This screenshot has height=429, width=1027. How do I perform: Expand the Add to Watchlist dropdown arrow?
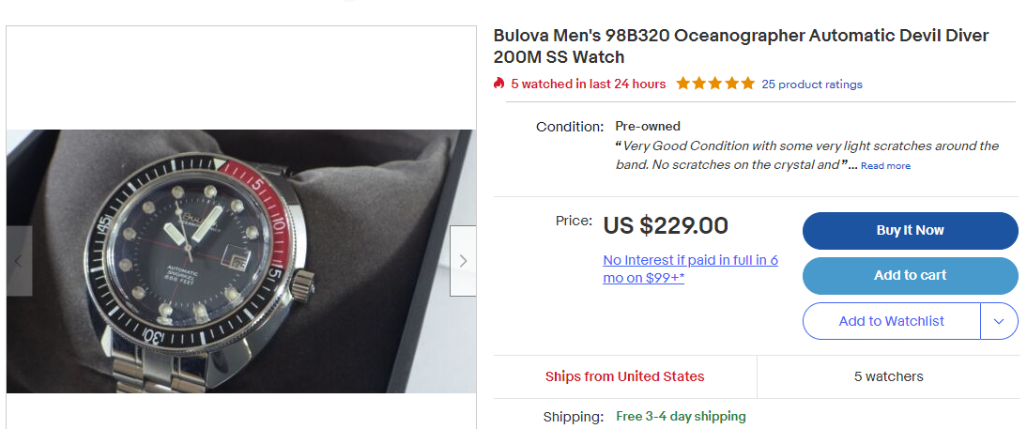(999, 321)
